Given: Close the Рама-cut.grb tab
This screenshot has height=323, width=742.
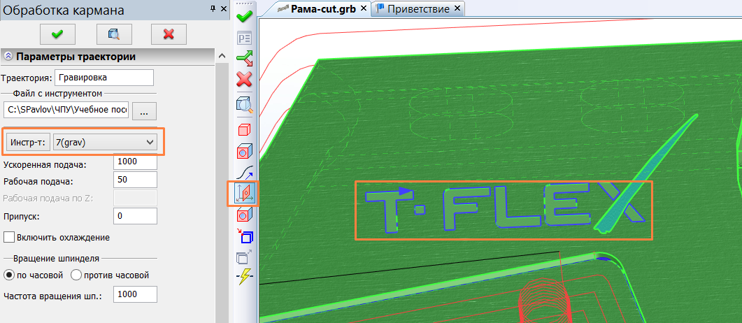Looking at the screenshot, I should pyautogui.click(x=364, y=8).
